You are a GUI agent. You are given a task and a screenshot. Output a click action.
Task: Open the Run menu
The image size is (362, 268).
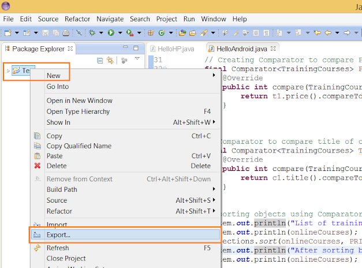[189, 19]
